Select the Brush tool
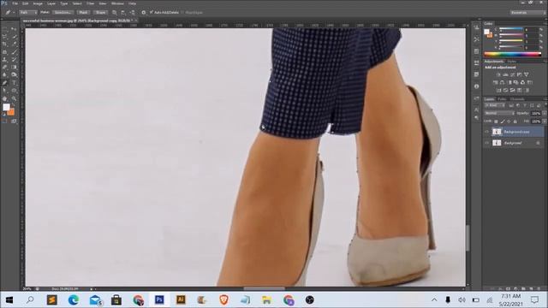 (x=14, y=52)
